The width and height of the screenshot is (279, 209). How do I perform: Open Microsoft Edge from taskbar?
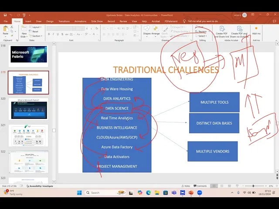coord(148,192)
